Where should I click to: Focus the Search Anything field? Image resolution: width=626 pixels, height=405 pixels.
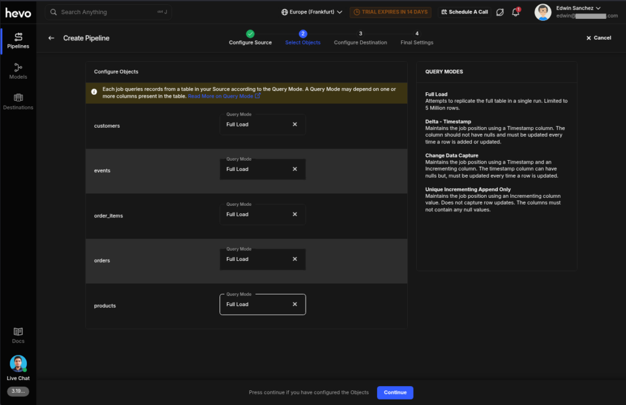tap(109, 12)
